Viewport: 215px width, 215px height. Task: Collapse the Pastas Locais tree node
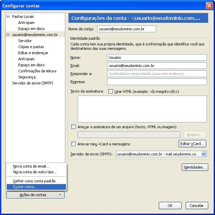tap(8, 16)
